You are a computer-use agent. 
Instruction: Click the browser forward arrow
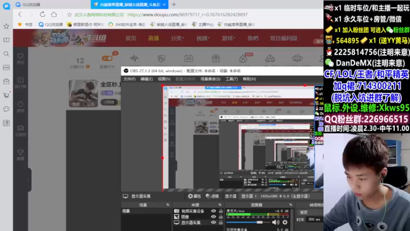click(31, 14)
